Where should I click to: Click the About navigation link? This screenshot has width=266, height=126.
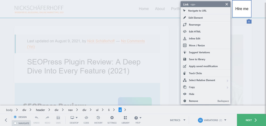[x=160, y=9]
